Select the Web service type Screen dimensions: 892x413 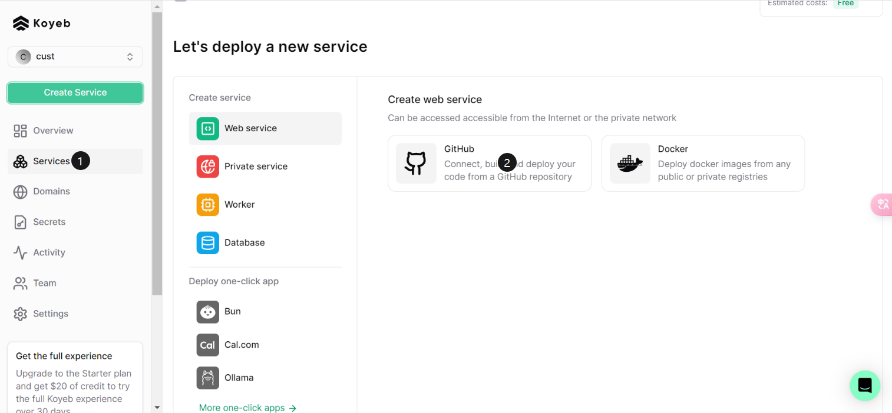[265, 128]
